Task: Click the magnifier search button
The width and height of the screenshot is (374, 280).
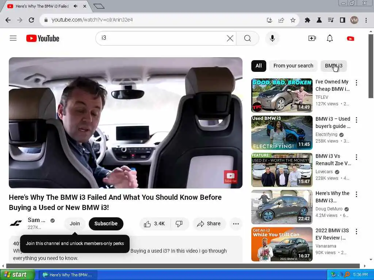Action: click(x=247, y=38)
